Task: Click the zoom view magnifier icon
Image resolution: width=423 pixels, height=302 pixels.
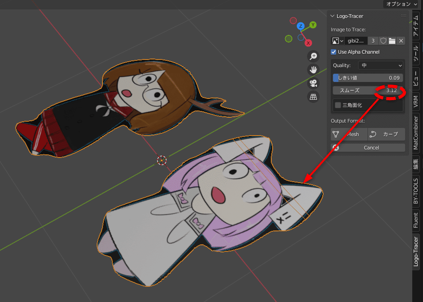Action: tap(313, 56)
